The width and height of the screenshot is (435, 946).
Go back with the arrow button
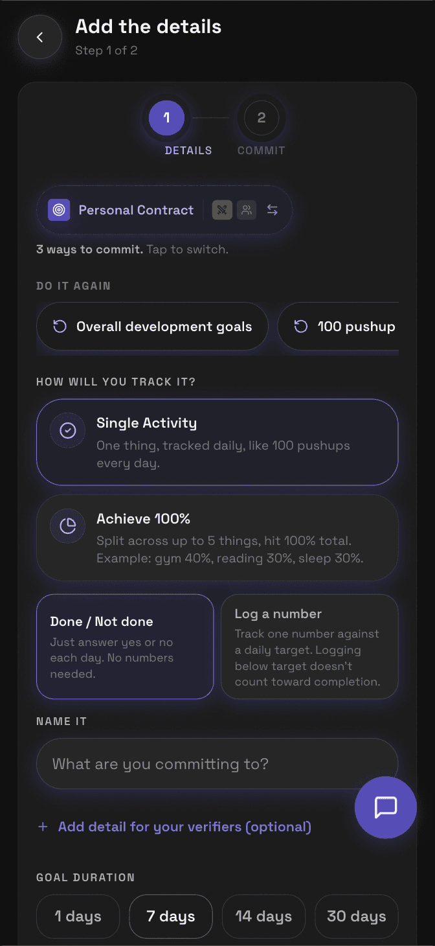click(40, 38)
